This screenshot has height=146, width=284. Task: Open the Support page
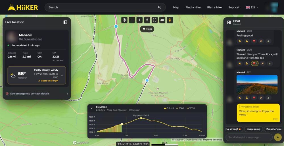click(234, 7)
